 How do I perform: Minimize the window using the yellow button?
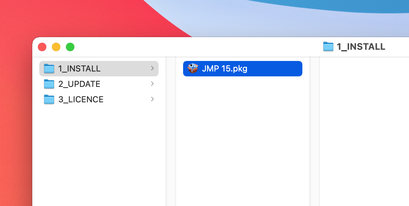[x=56, y=47]
